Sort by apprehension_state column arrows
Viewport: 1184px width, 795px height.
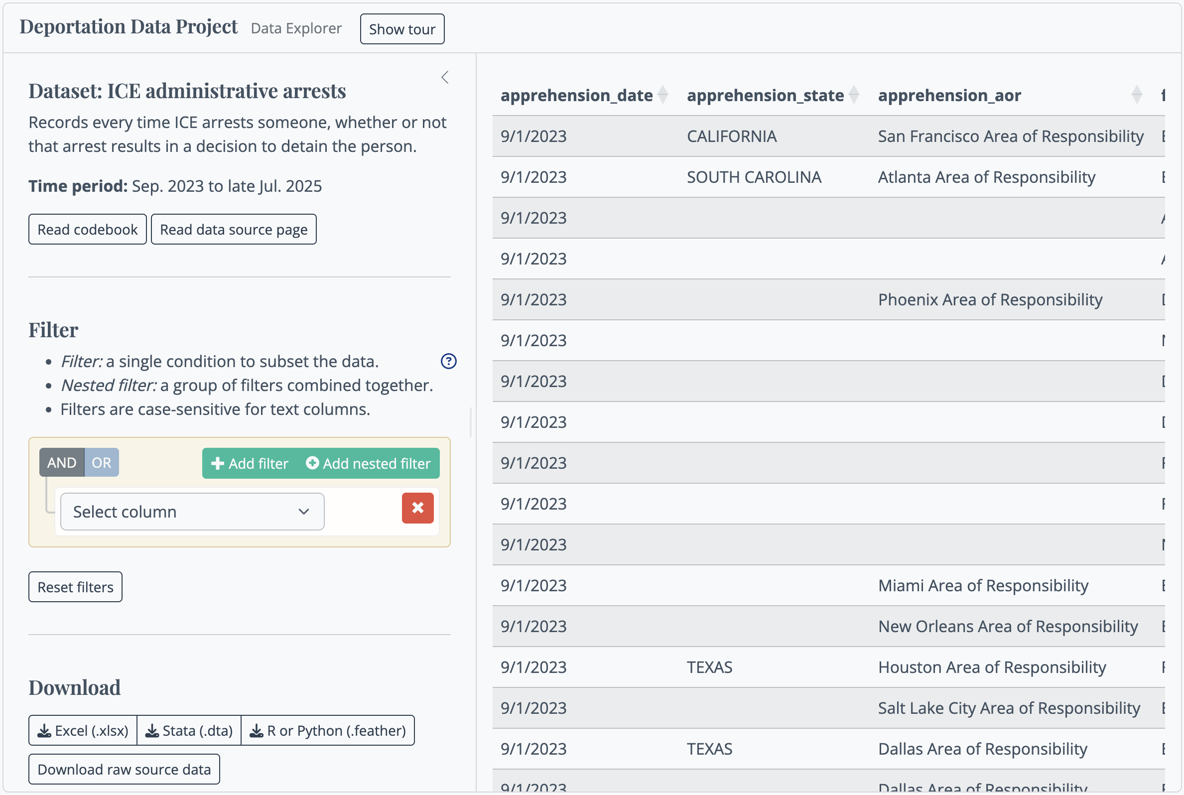[x=854, y=95]
